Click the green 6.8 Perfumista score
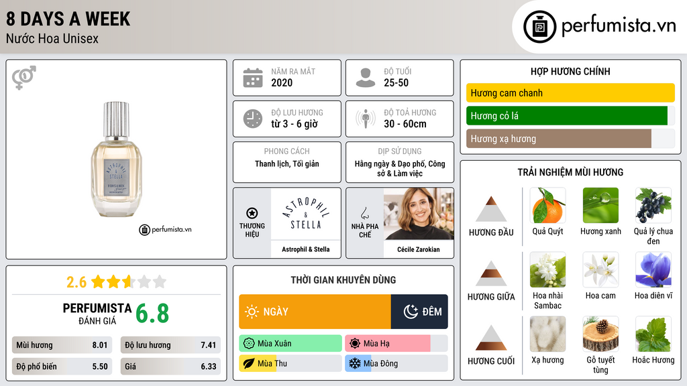This screenshot has width=687, height=386. click(x=152, y=314)
